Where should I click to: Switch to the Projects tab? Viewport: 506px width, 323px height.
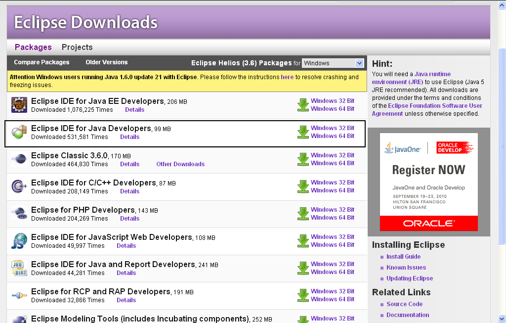(x=77, y=47)
